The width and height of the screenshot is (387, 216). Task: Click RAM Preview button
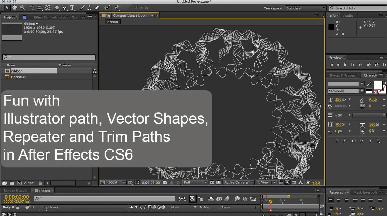(384, 65)
